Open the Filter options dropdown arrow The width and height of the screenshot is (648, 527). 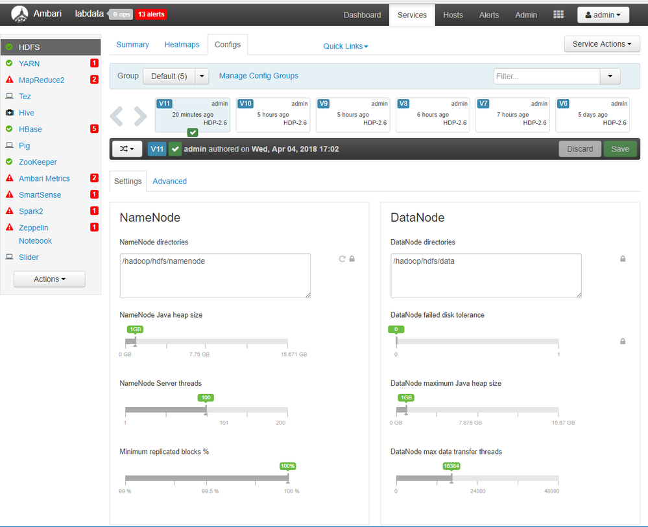pyautogui.click(x=610, y=76)
